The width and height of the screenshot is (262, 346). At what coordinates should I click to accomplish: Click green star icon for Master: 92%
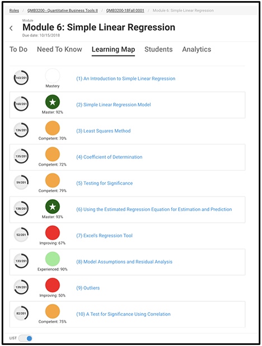click(53, 102)
